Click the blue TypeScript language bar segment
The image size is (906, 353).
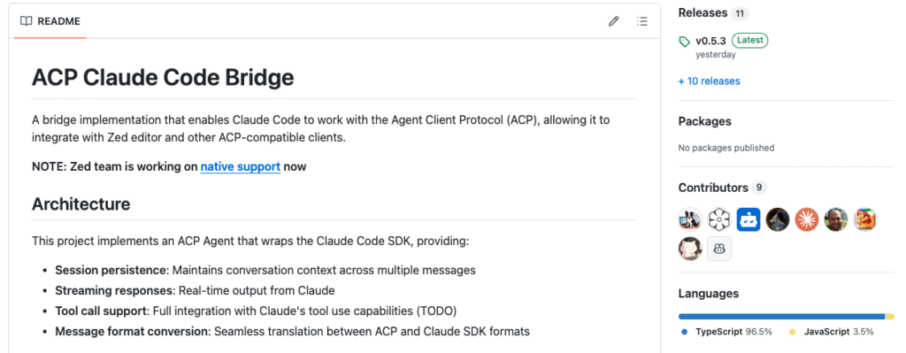782,317
